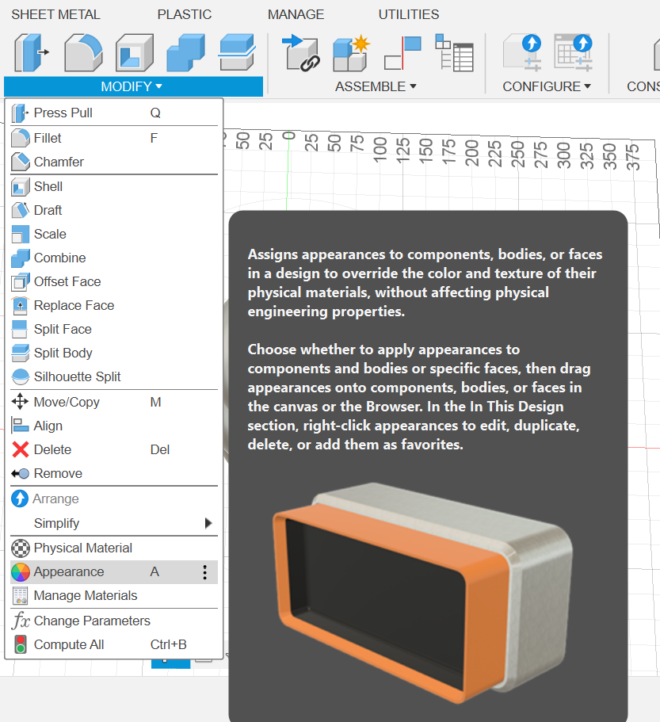
Task: Switch to the PLASTIC tab
Action: point(185,14)
